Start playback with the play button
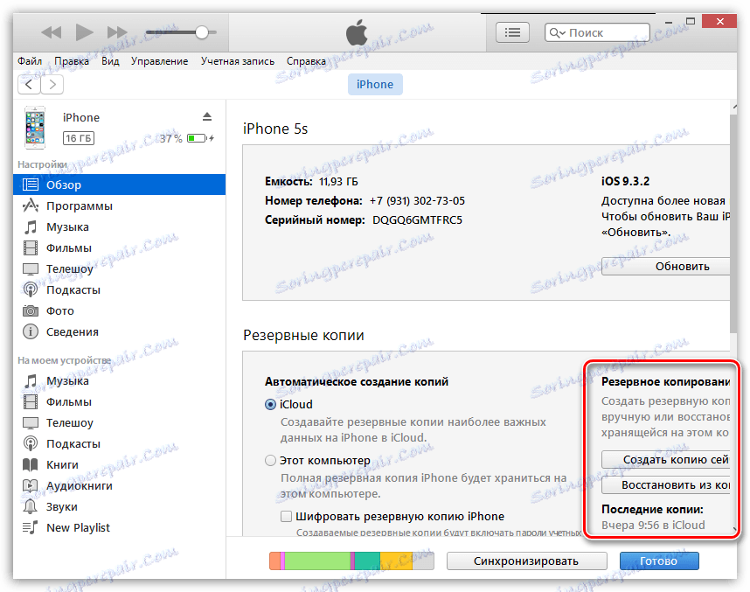750x592 pixels. click(x=84, y=32)
